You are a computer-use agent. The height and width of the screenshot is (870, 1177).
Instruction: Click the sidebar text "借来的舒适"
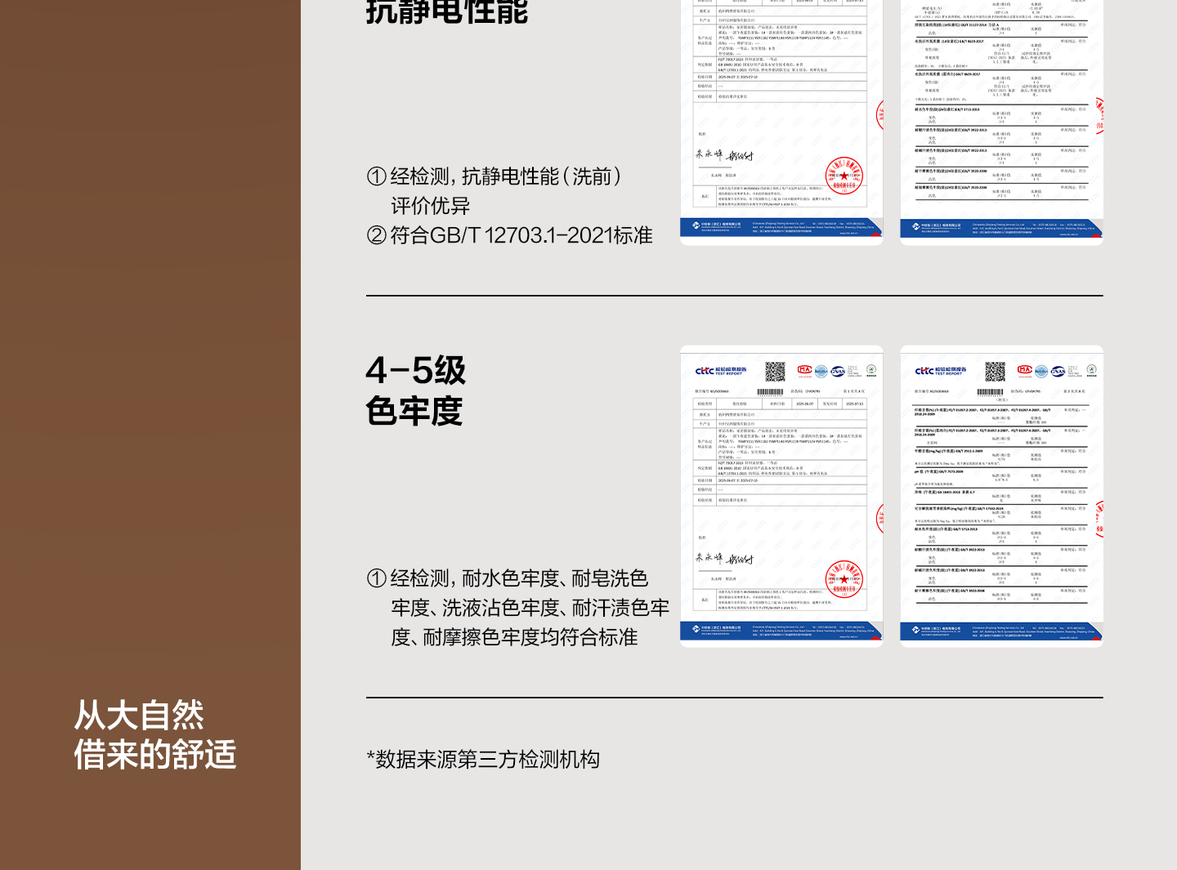pyautogui.click(x=155, y=755)
